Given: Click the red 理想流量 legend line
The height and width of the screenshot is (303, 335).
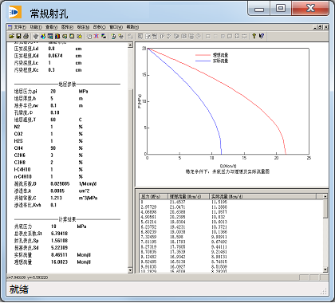Looking at the screenshot, I should click(203, 55).
